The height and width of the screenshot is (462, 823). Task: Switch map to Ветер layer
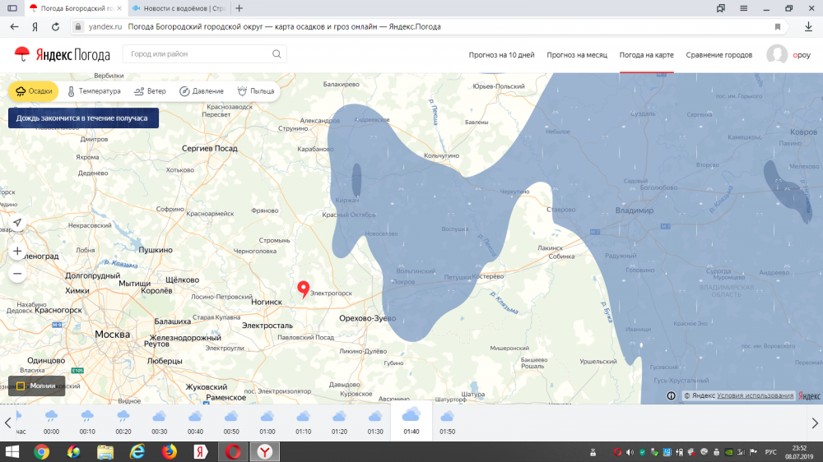tap(150, 91)
